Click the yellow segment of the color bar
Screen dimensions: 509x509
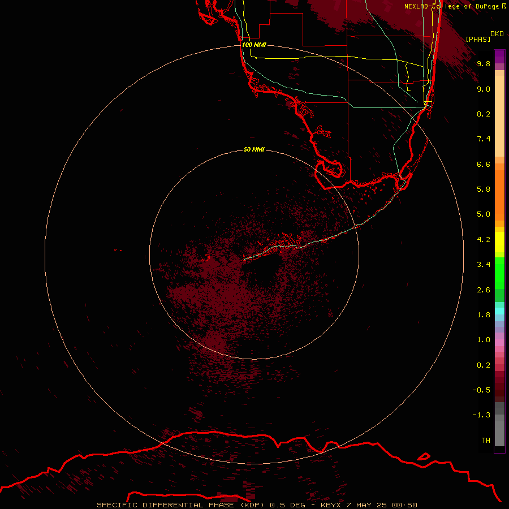tap(499, 242)
